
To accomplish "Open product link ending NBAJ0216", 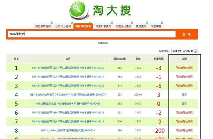I will tap(68, 121).
